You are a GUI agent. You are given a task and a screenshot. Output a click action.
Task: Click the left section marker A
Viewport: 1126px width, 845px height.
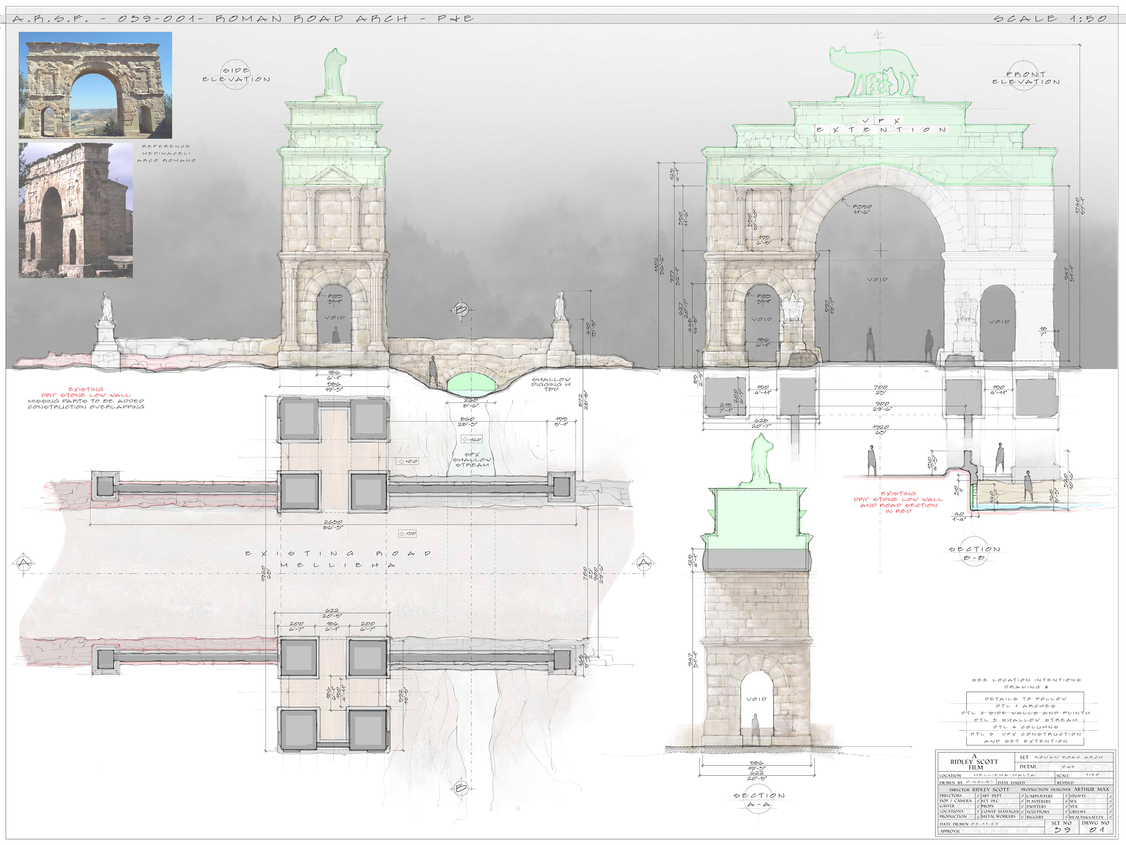pos(23,563)
